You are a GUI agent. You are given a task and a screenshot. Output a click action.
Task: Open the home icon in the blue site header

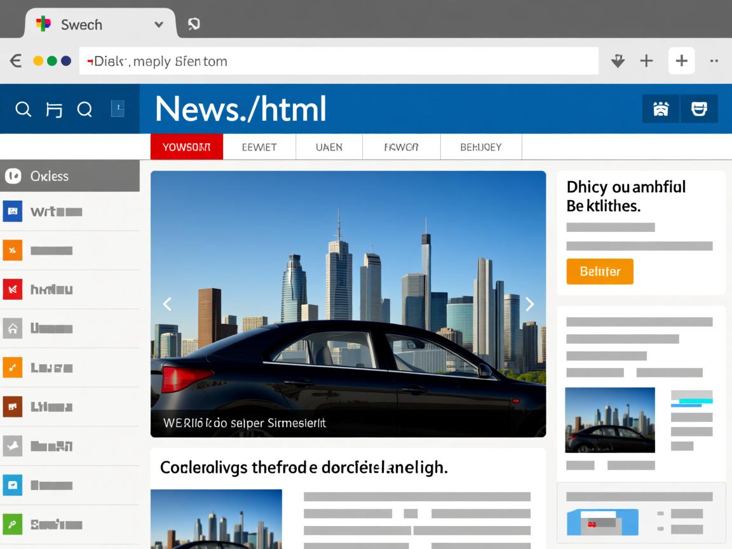(660, 109)
